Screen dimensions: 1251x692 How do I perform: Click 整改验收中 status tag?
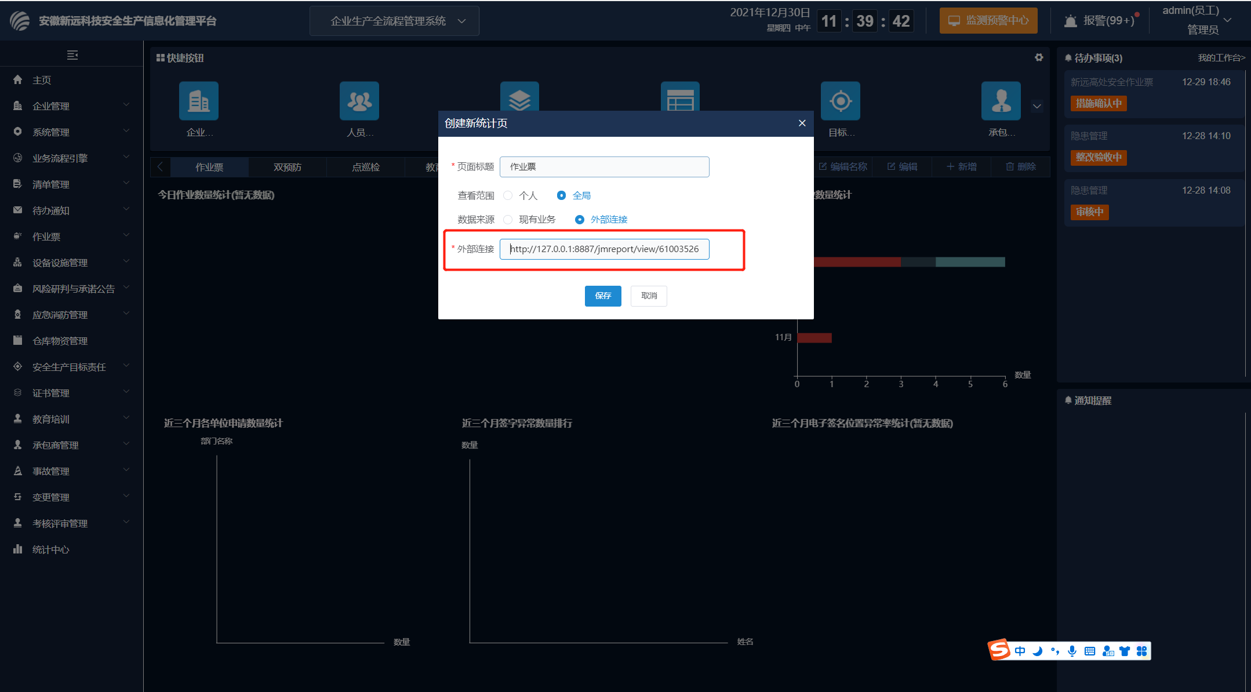pyautogui.click(x=1099, y=158)
